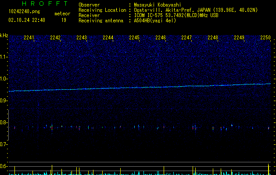Click the Receiver label
The height and width of the screenshot is (175, 276).
[x=89, y=15]
